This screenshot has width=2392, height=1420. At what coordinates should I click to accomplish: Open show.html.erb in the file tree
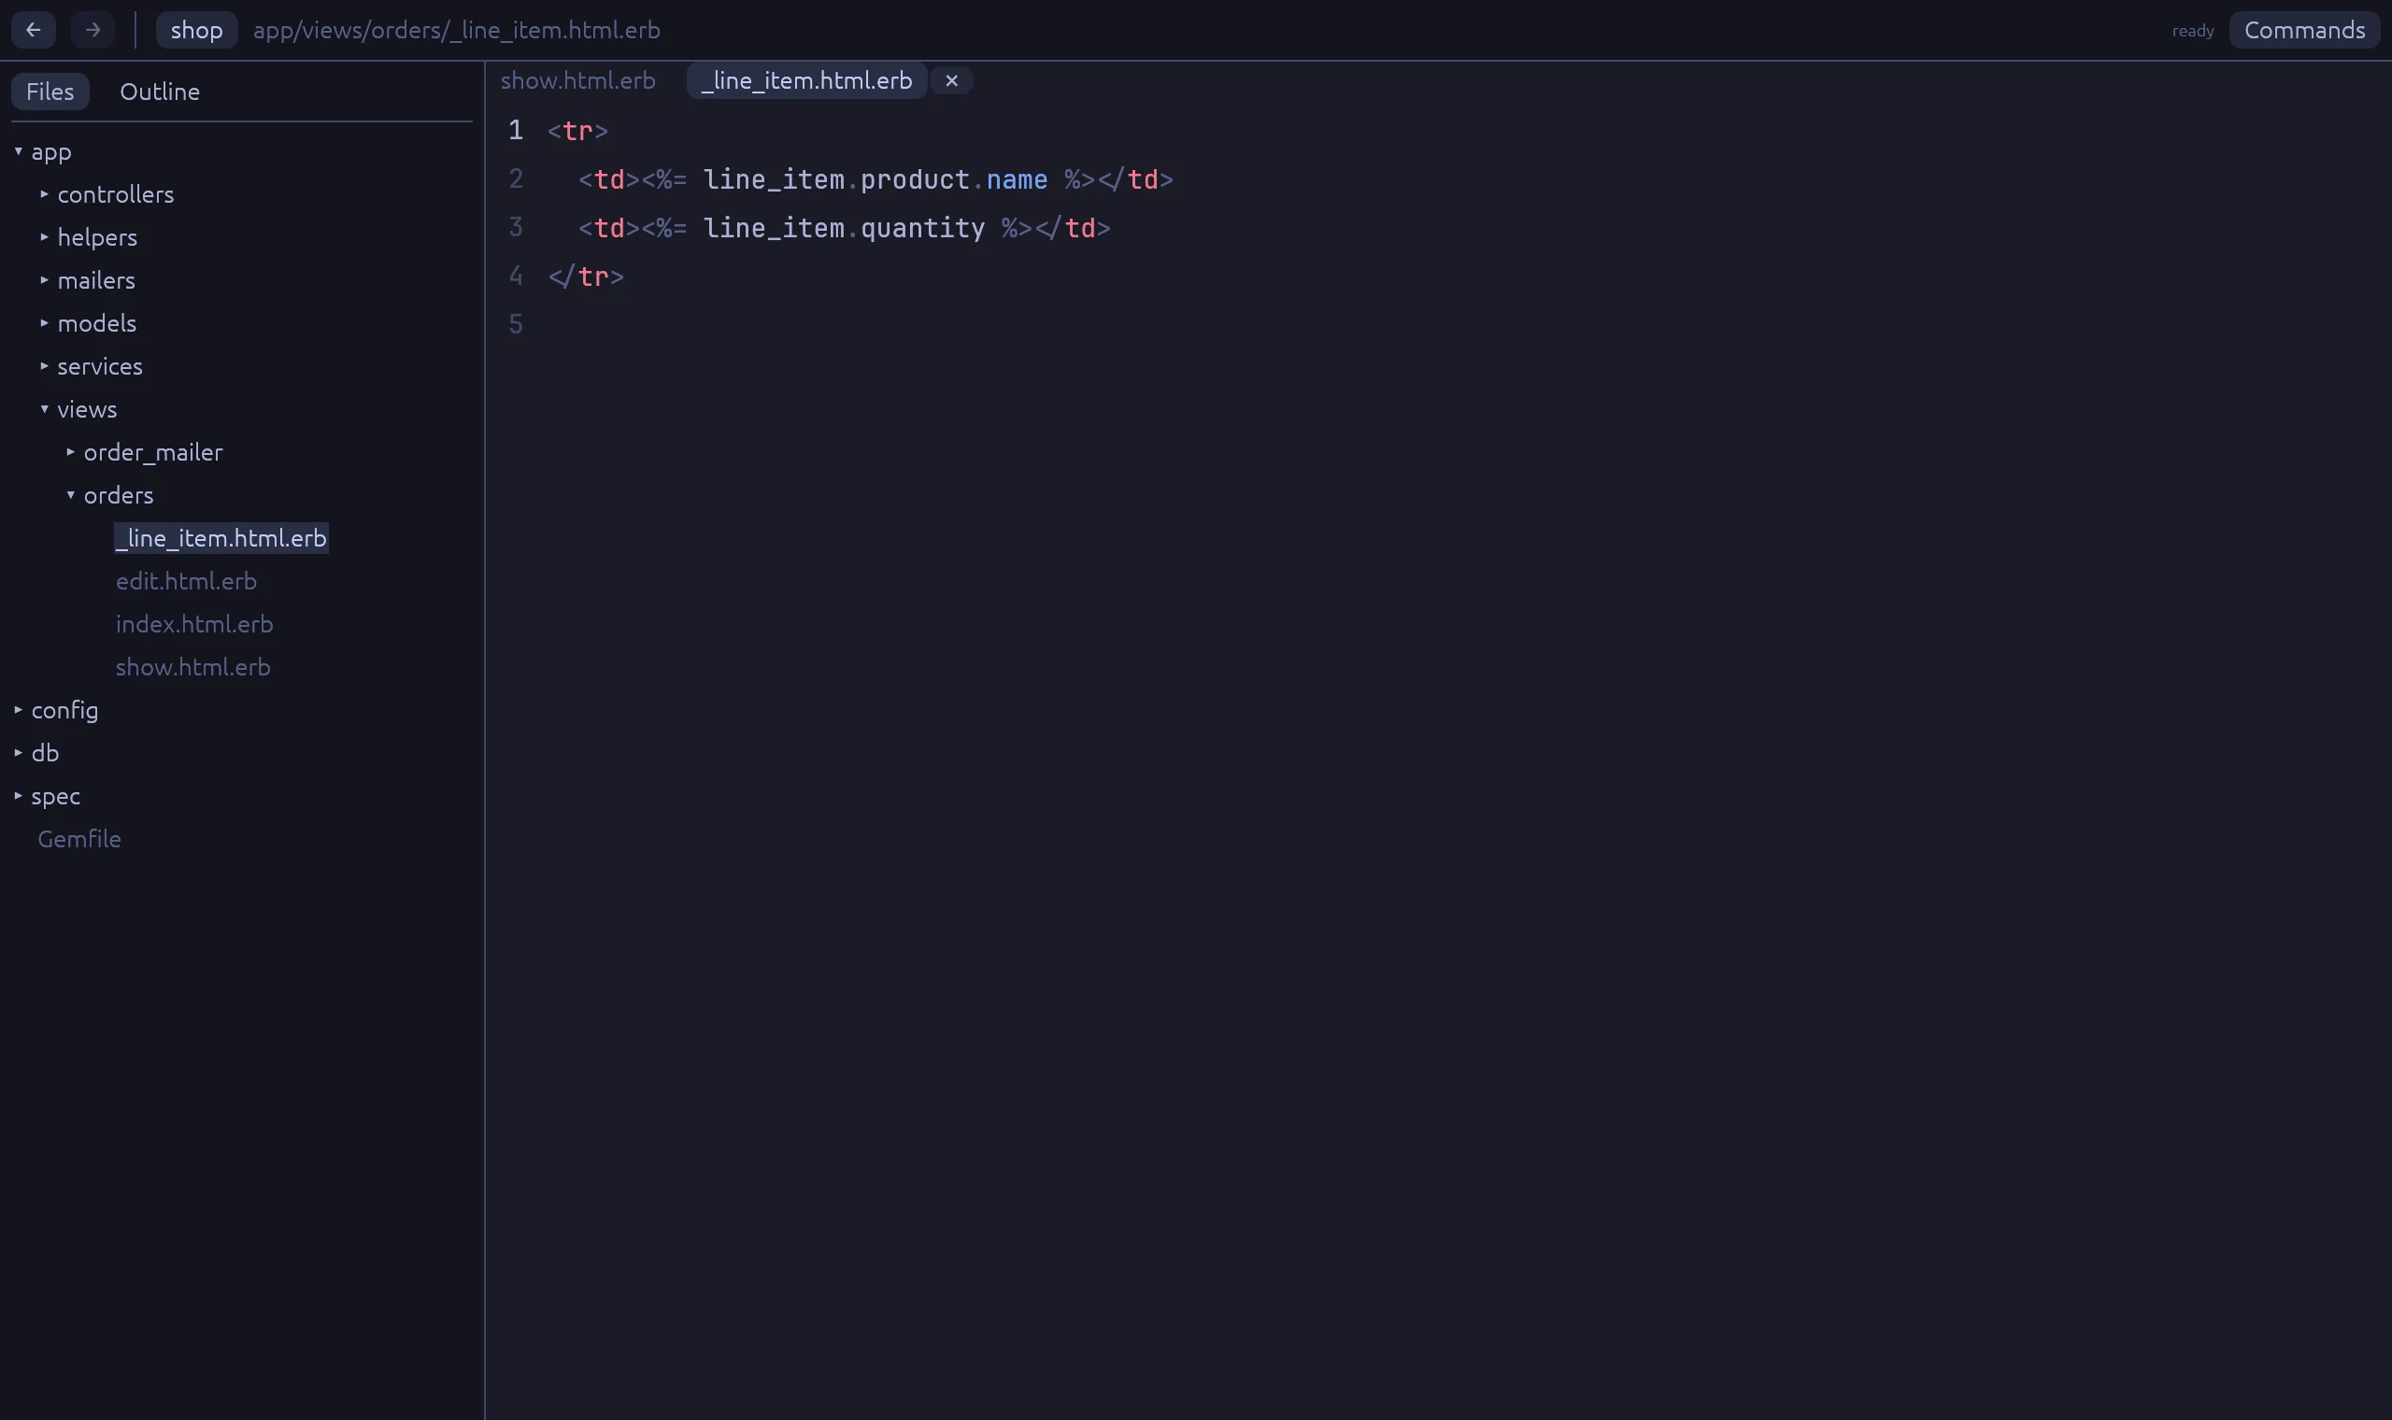[193, 667]
